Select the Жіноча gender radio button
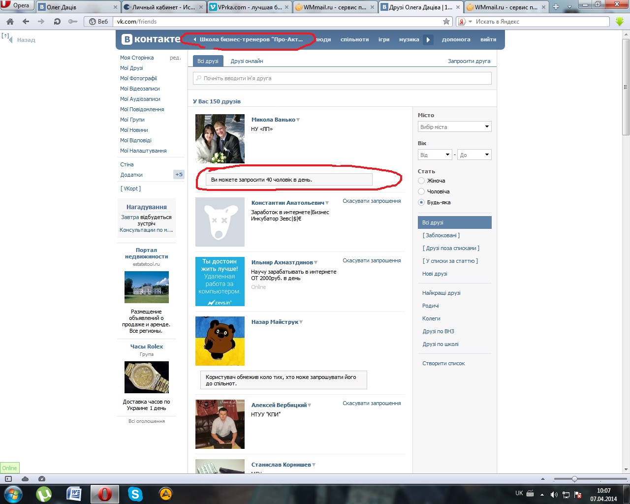 [x=421, y=181]
